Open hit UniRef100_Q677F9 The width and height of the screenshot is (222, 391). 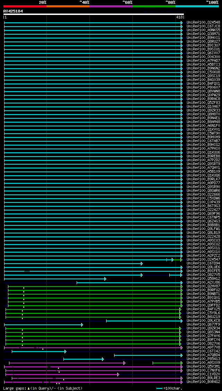tap(203, 324)
